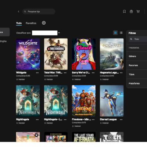This screenshot has width=147, height=147.
Task: Open Nightingale - L... options menu
Action: coord(65,119)
